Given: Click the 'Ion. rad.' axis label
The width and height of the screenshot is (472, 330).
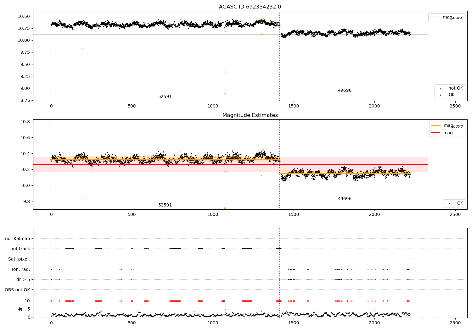Looking at the screenshot, I should pyautogui.click(x=21, y=269).
